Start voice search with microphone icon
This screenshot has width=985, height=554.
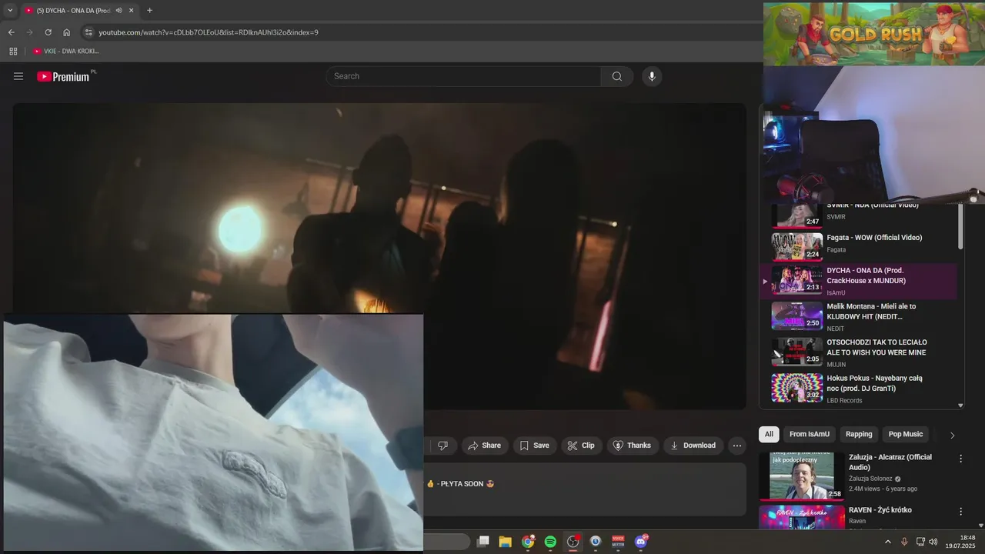tap(652, 76)
